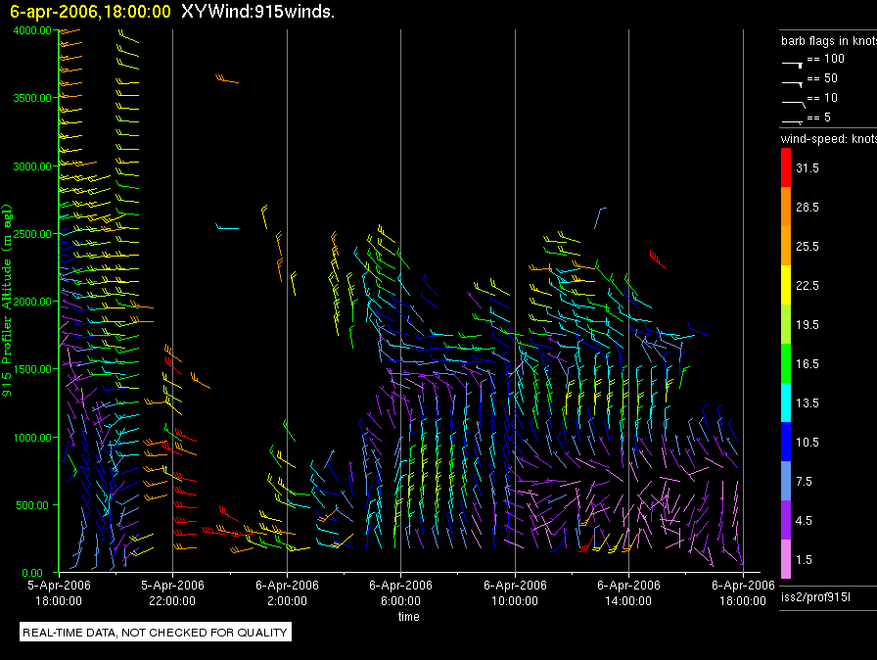Click the dark orange 28.5 knots swatch
The image size is (877, 660).
coord(786,207)
